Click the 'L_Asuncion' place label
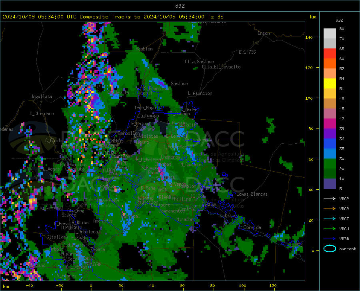Image resolution: width=360 pixels, height=291 pixels. 200,93
